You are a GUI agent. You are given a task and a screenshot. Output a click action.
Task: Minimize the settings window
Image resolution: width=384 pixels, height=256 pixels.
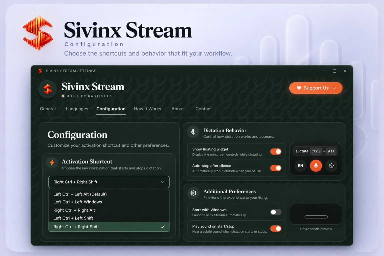tap(324, 71)
